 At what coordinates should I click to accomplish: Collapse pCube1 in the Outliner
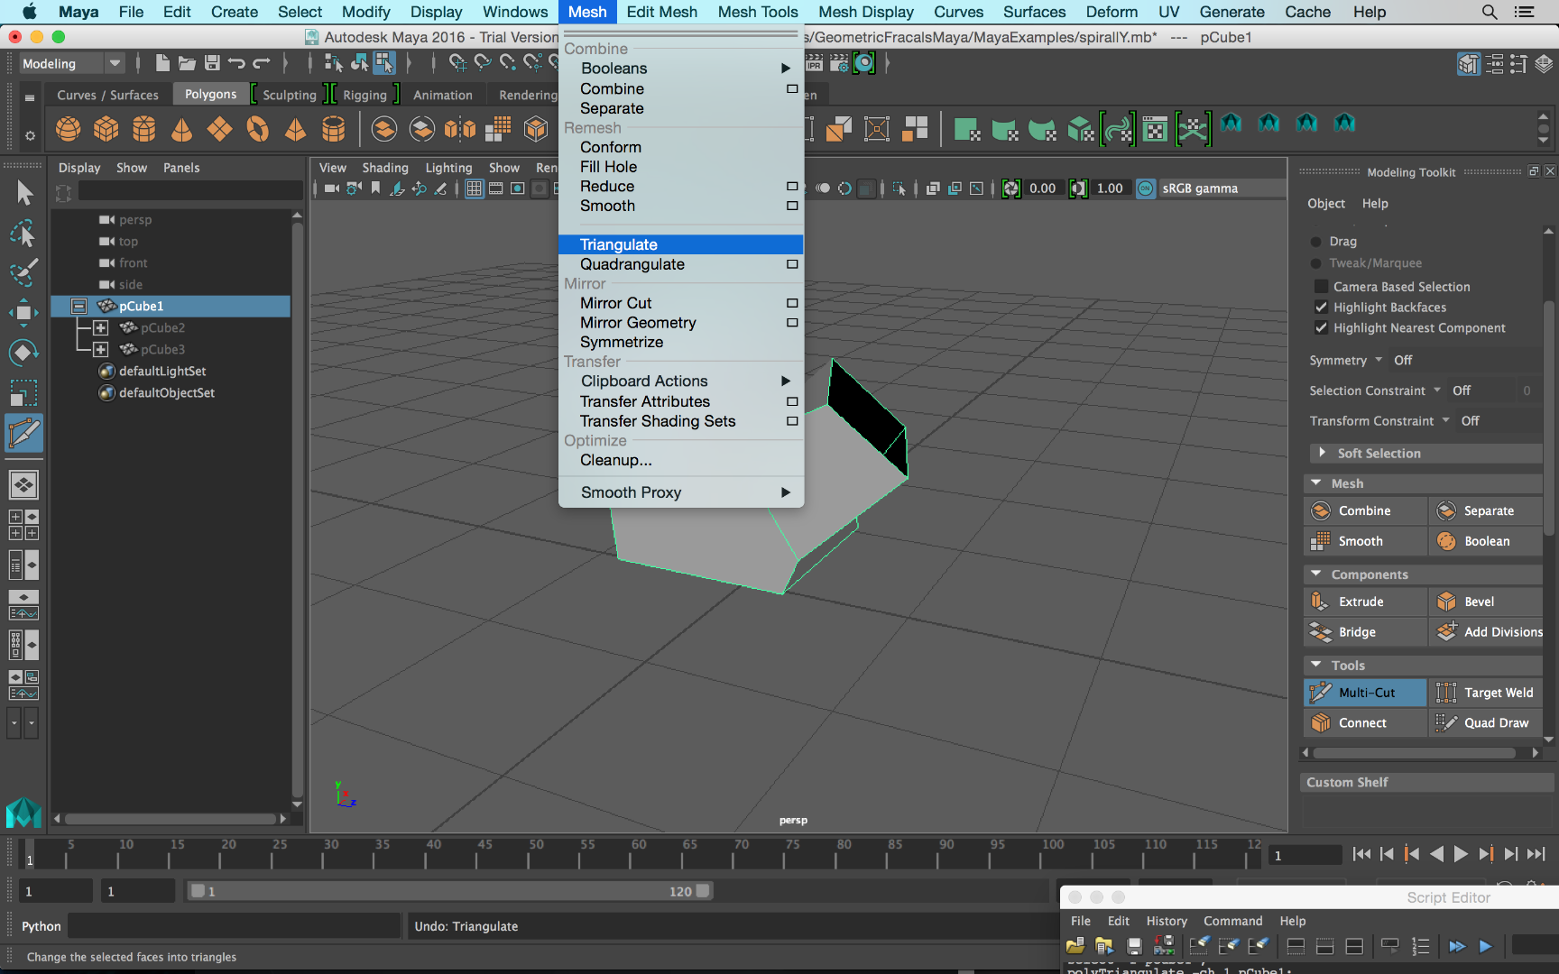[78, 307]
